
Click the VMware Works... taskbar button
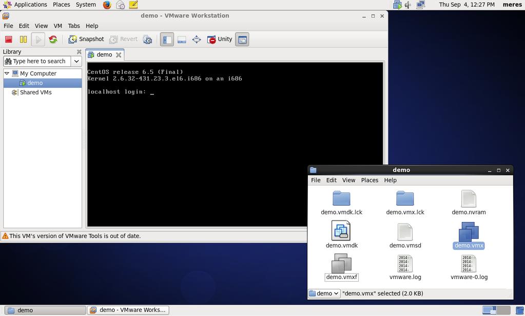[x=128, y=310]
